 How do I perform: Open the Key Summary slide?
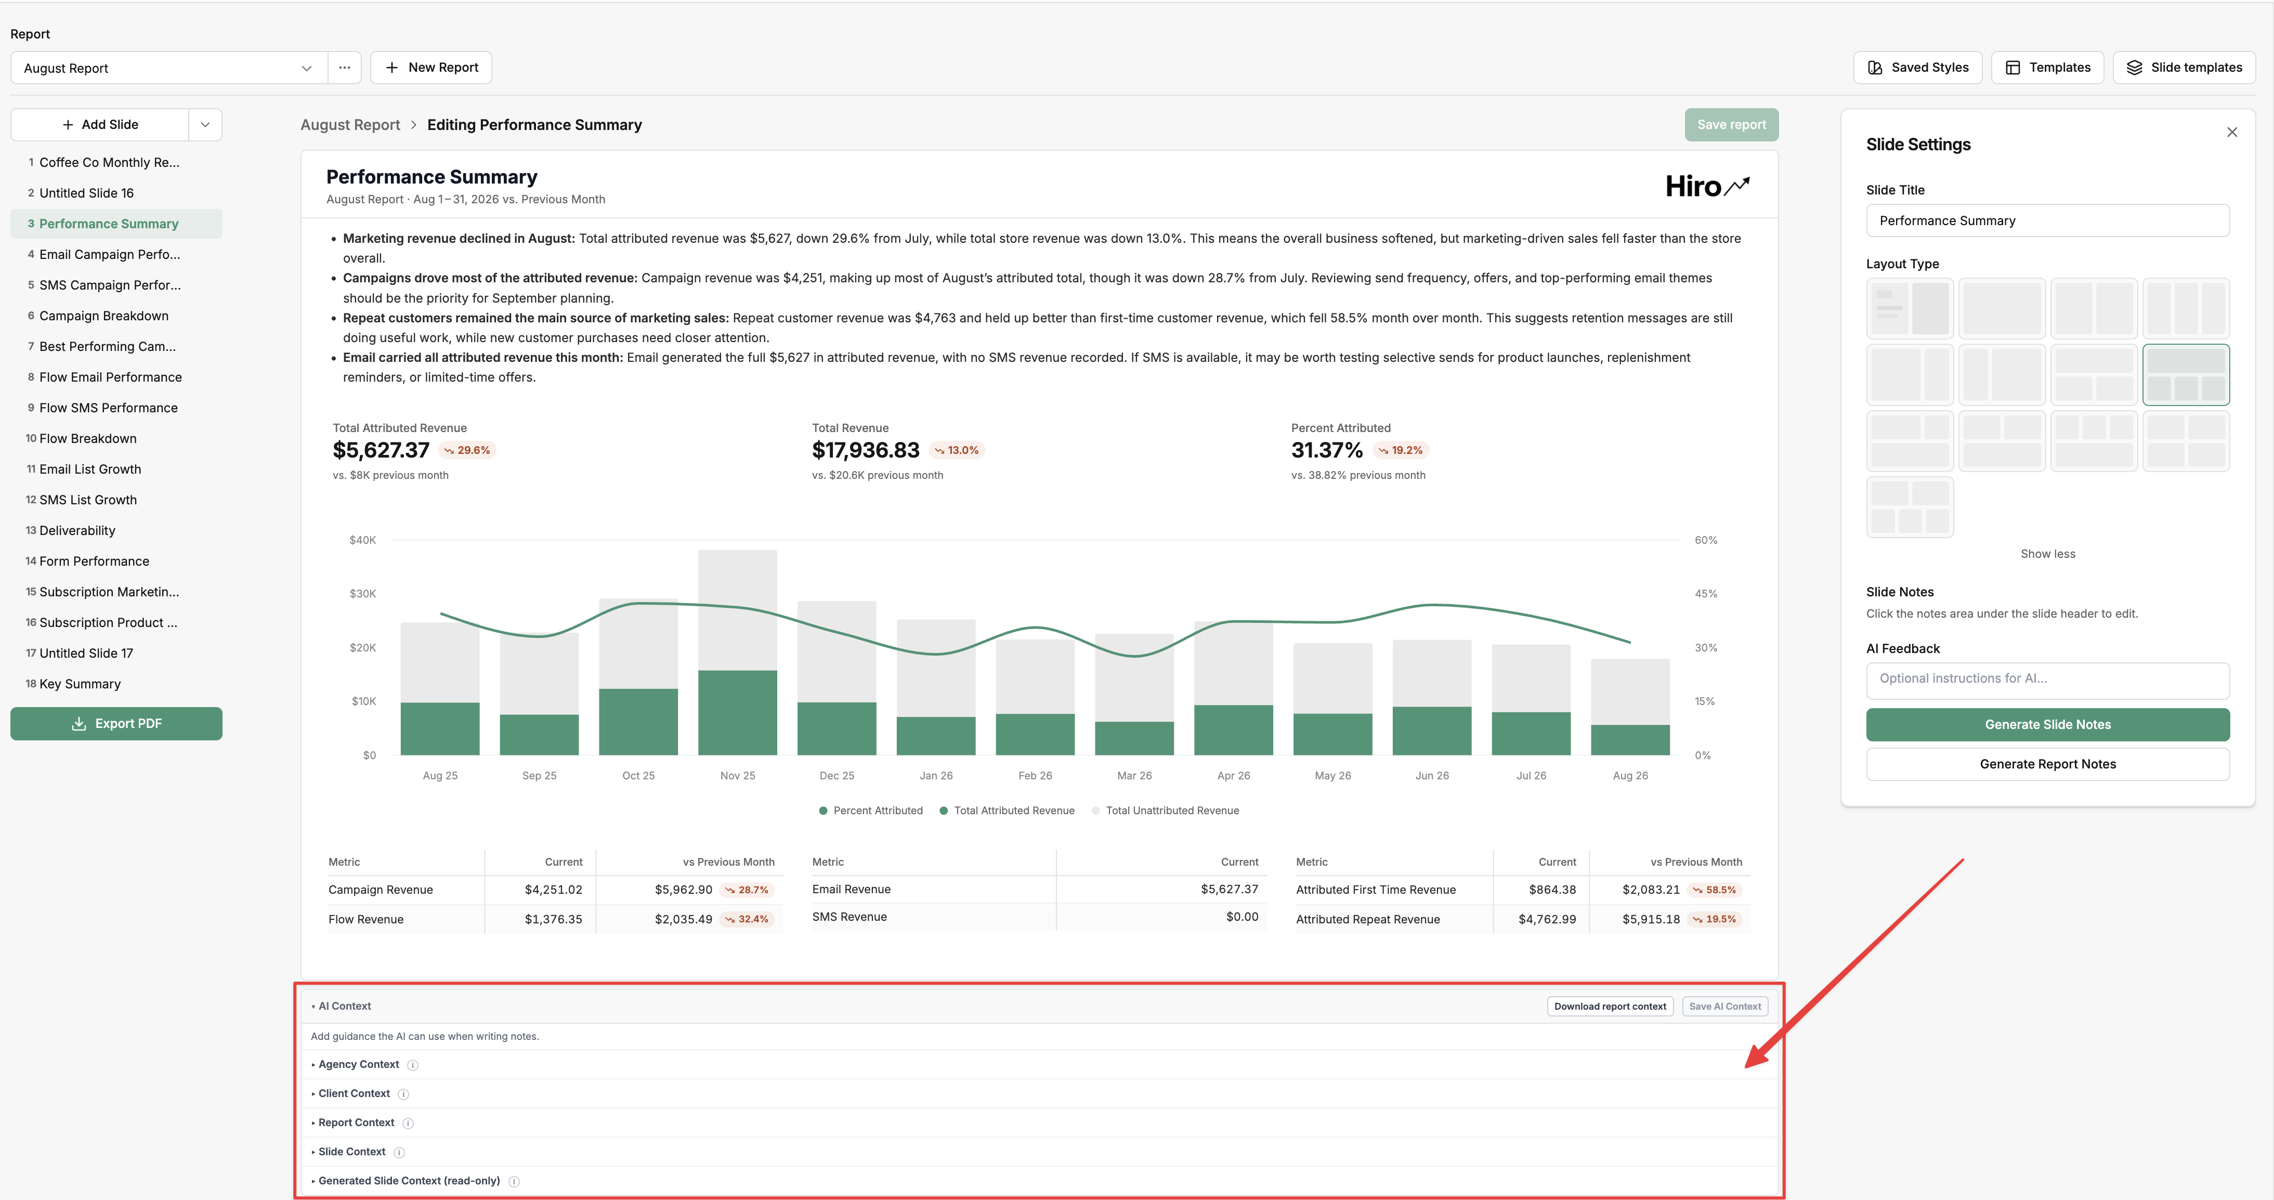(115, 684)
